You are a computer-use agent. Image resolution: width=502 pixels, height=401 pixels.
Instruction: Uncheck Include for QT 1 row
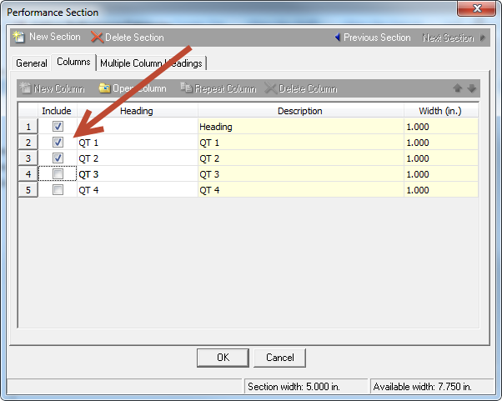point(58,142)
